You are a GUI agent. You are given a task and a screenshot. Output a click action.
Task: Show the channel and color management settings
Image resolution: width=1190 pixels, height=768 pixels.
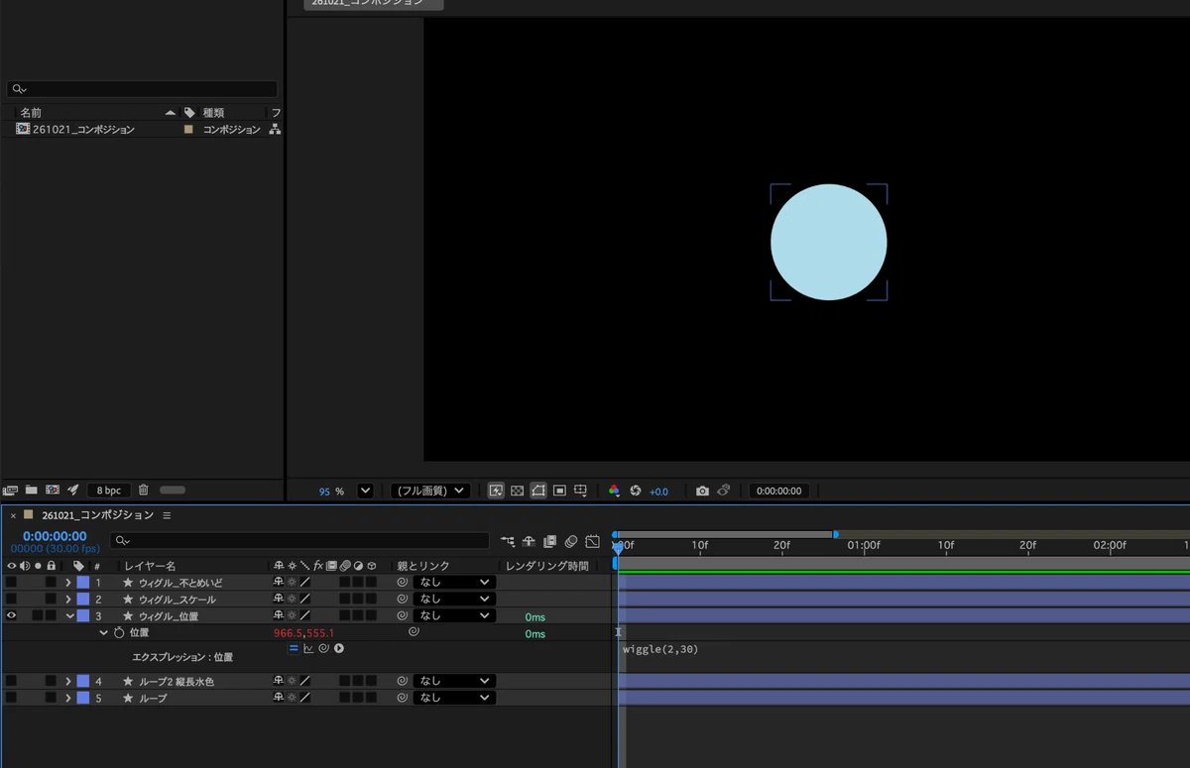(614, 491)
